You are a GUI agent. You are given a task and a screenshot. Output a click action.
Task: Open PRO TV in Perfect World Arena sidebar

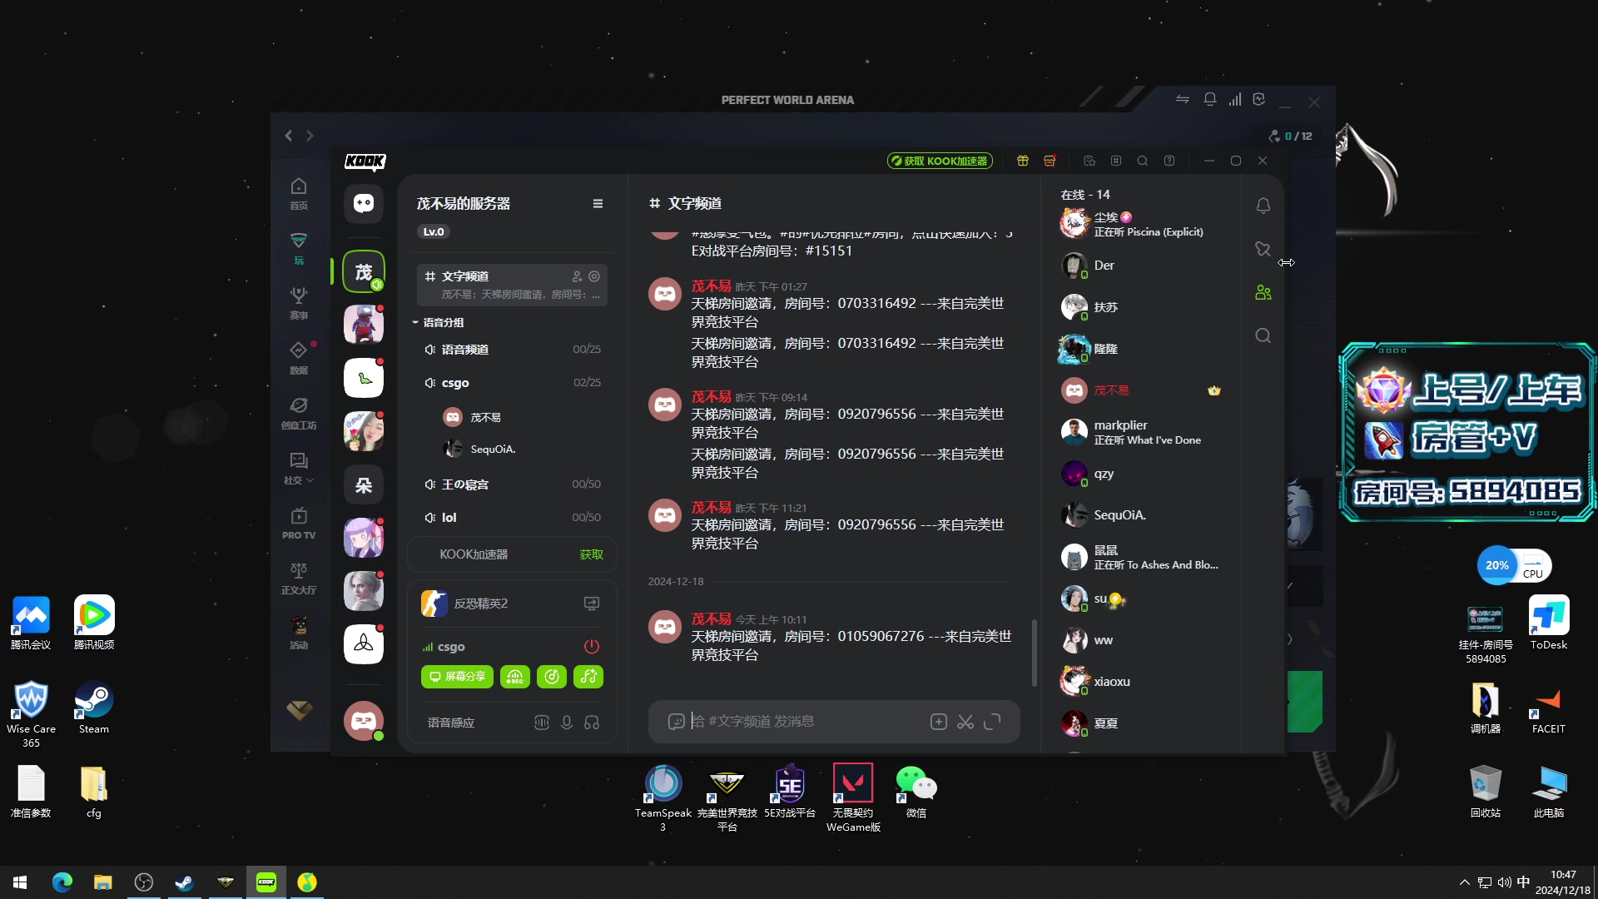(299, 523)
